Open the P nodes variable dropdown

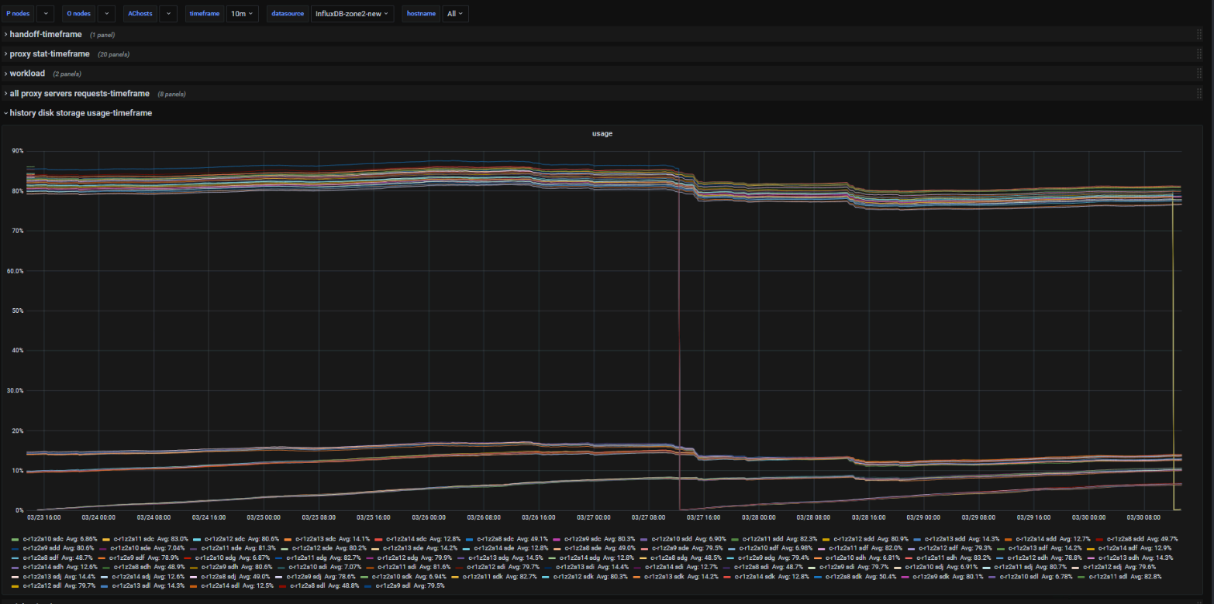[45, 13]
